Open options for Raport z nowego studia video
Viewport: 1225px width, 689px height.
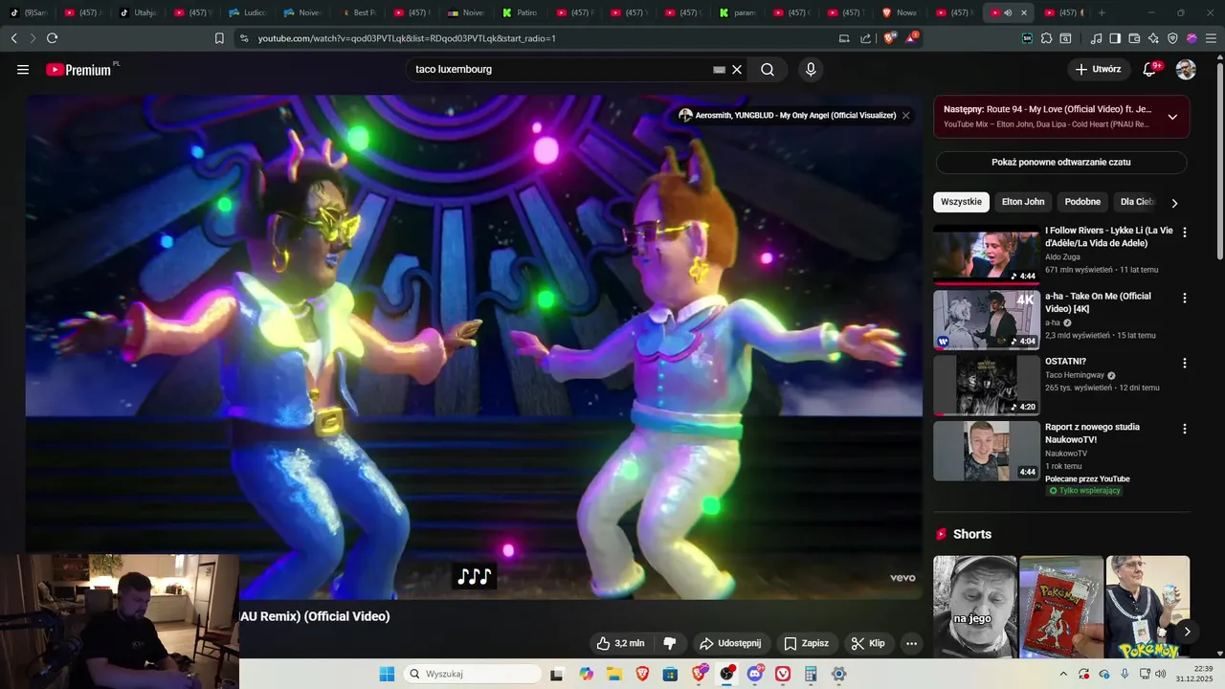click(x=1185, y=429)
